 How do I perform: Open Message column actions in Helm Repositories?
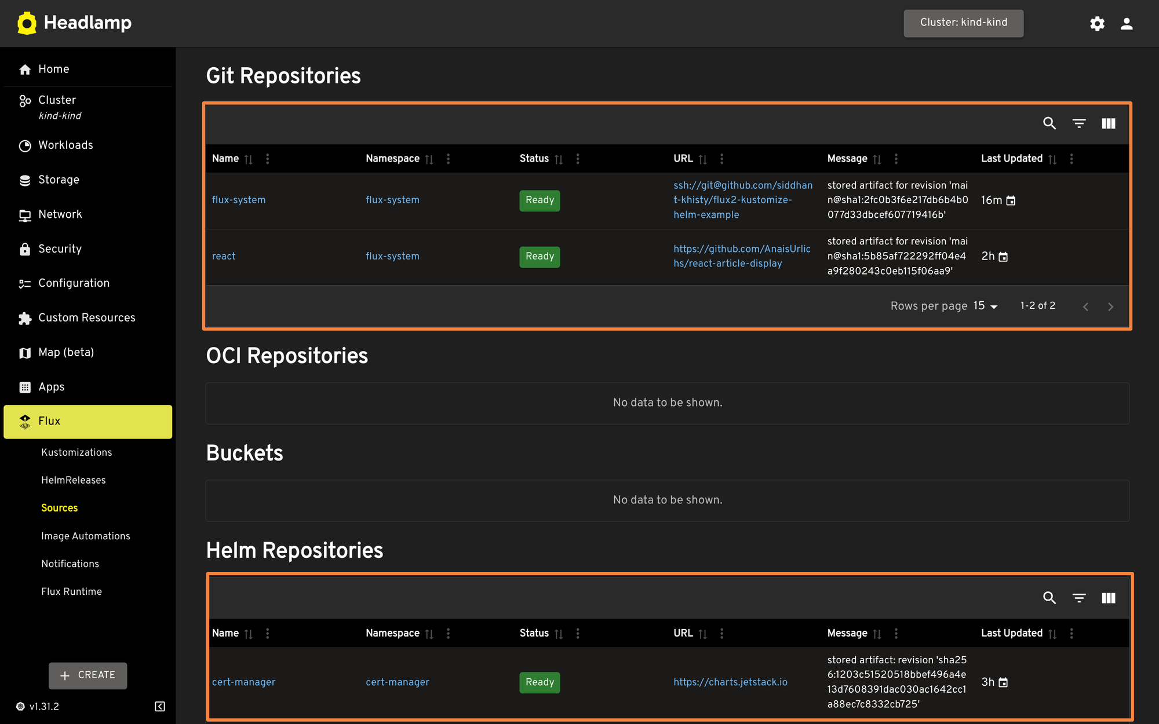click(x=896, y=634)
